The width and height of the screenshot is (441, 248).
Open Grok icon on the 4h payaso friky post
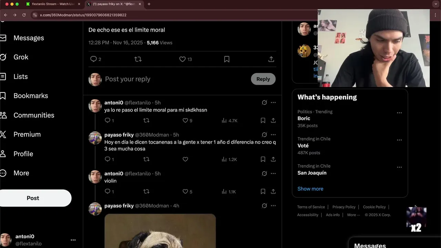(x=264, y=206)
